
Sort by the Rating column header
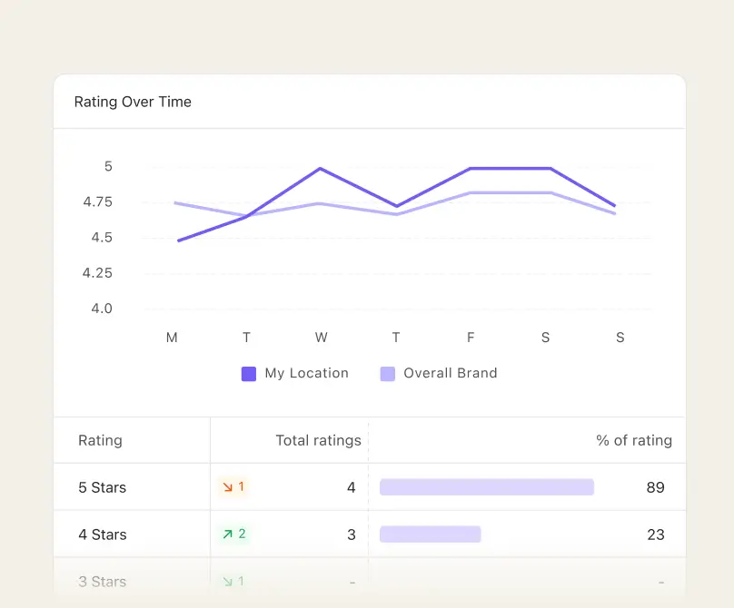pyautogui.click(x=100, y=440)
